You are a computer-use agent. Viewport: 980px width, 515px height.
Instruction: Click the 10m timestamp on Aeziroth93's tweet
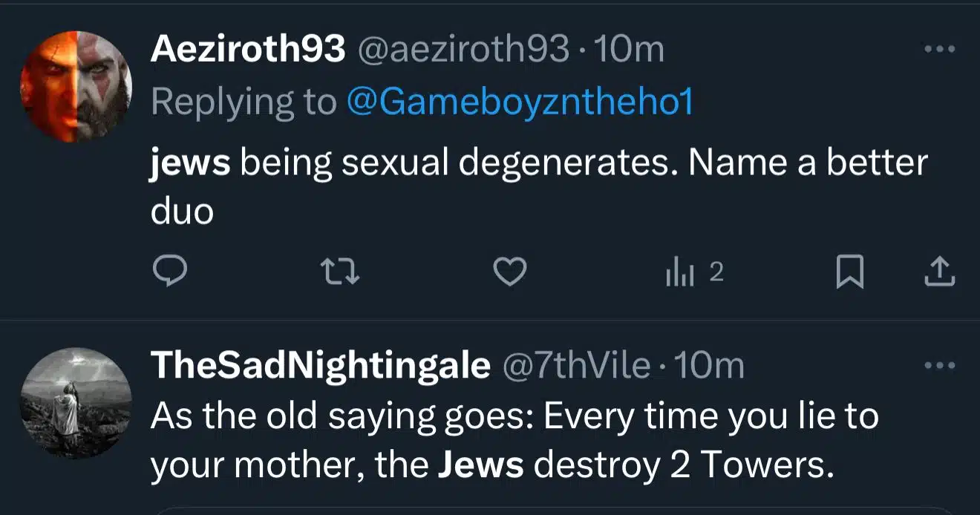coord(630,50)
